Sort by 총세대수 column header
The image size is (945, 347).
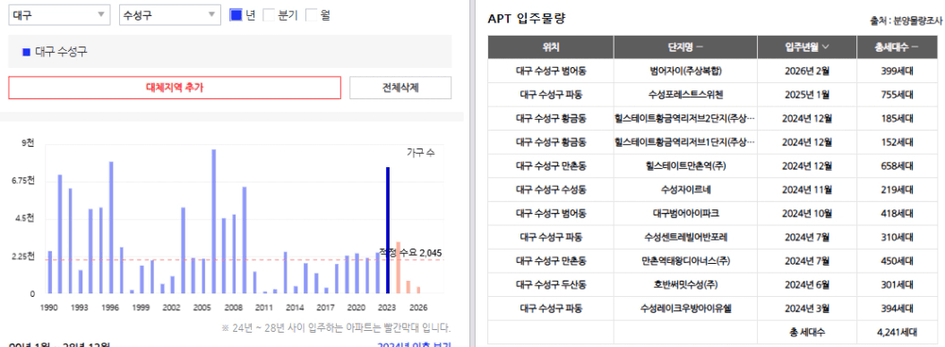tap(897, 47)
